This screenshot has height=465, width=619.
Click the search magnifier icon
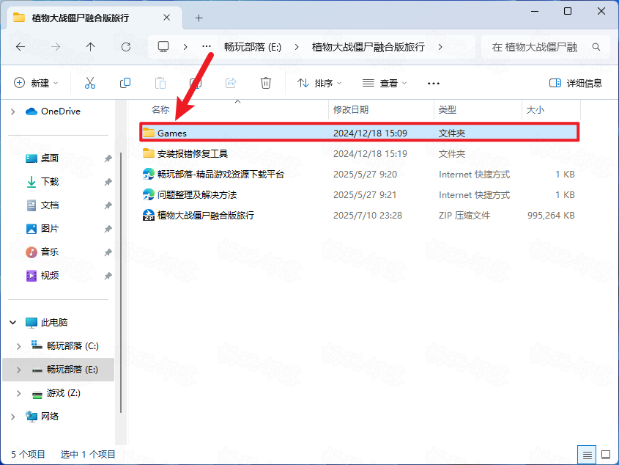(x=596, y=47)
